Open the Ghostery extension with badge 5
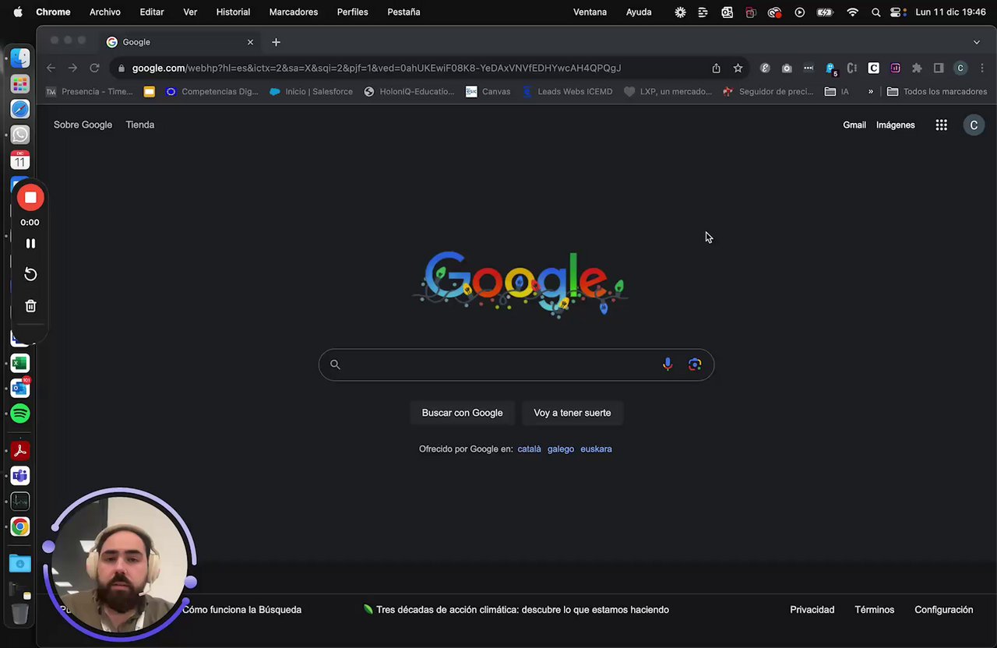 [830, 69]
